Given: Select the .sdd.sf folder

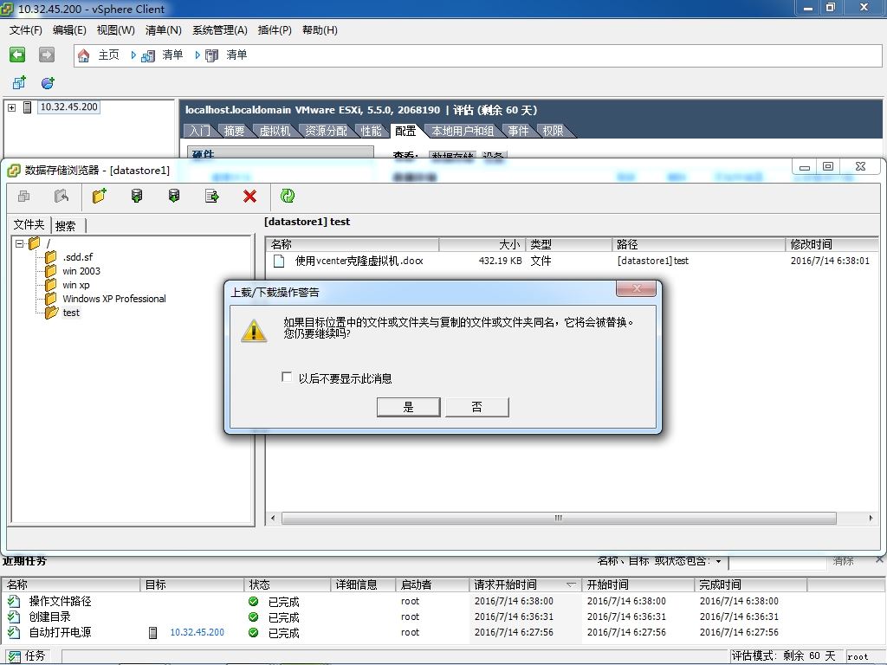Looking at the screenshot, I should pos(77,256).
